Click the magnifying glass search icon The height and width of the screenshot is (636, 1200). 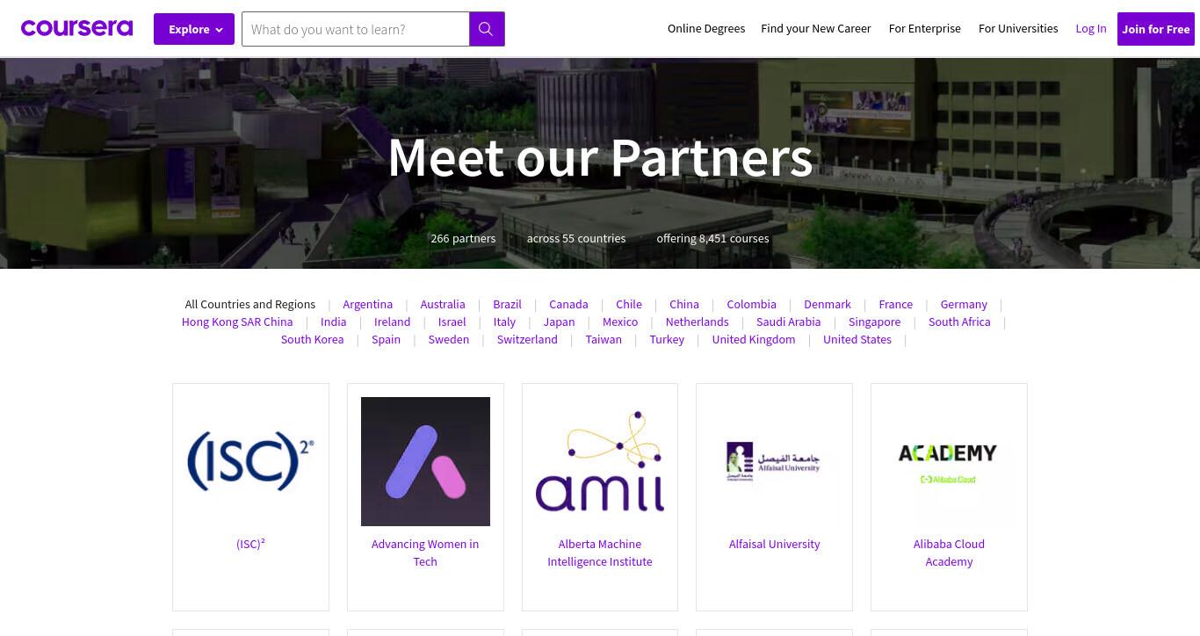click(486, 29)
